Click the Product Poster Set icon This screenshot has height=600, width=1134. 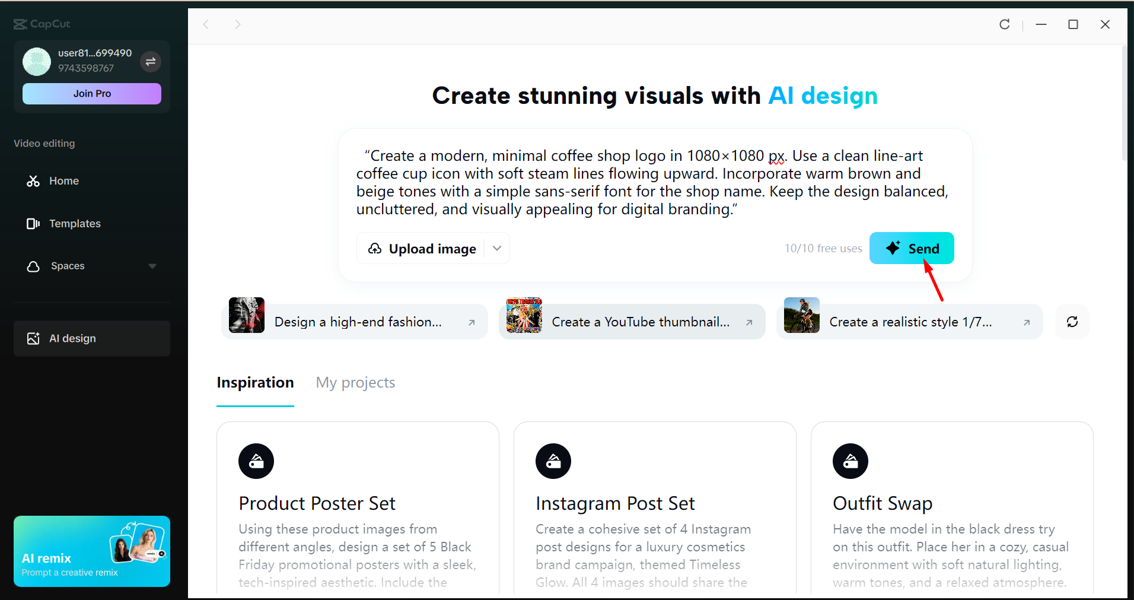point(256,461)
